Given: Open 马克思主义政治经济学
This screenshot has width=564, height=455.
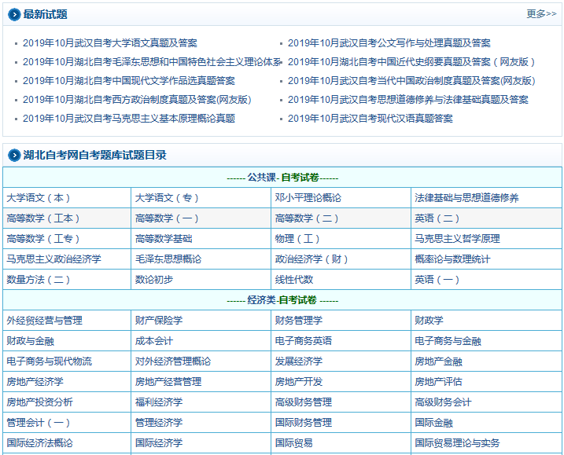Looking at the screenshot, I should coord(53,259).
